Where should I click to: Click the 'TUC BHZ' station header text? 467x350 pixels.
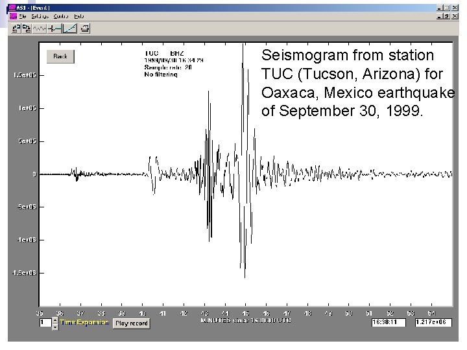[164, 53]
